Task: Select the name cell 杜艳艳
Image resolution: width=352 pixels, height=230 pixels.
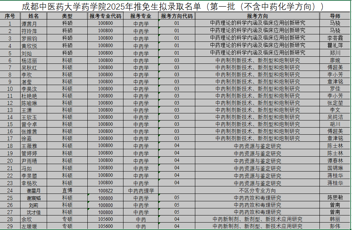Action: point(34,96)
